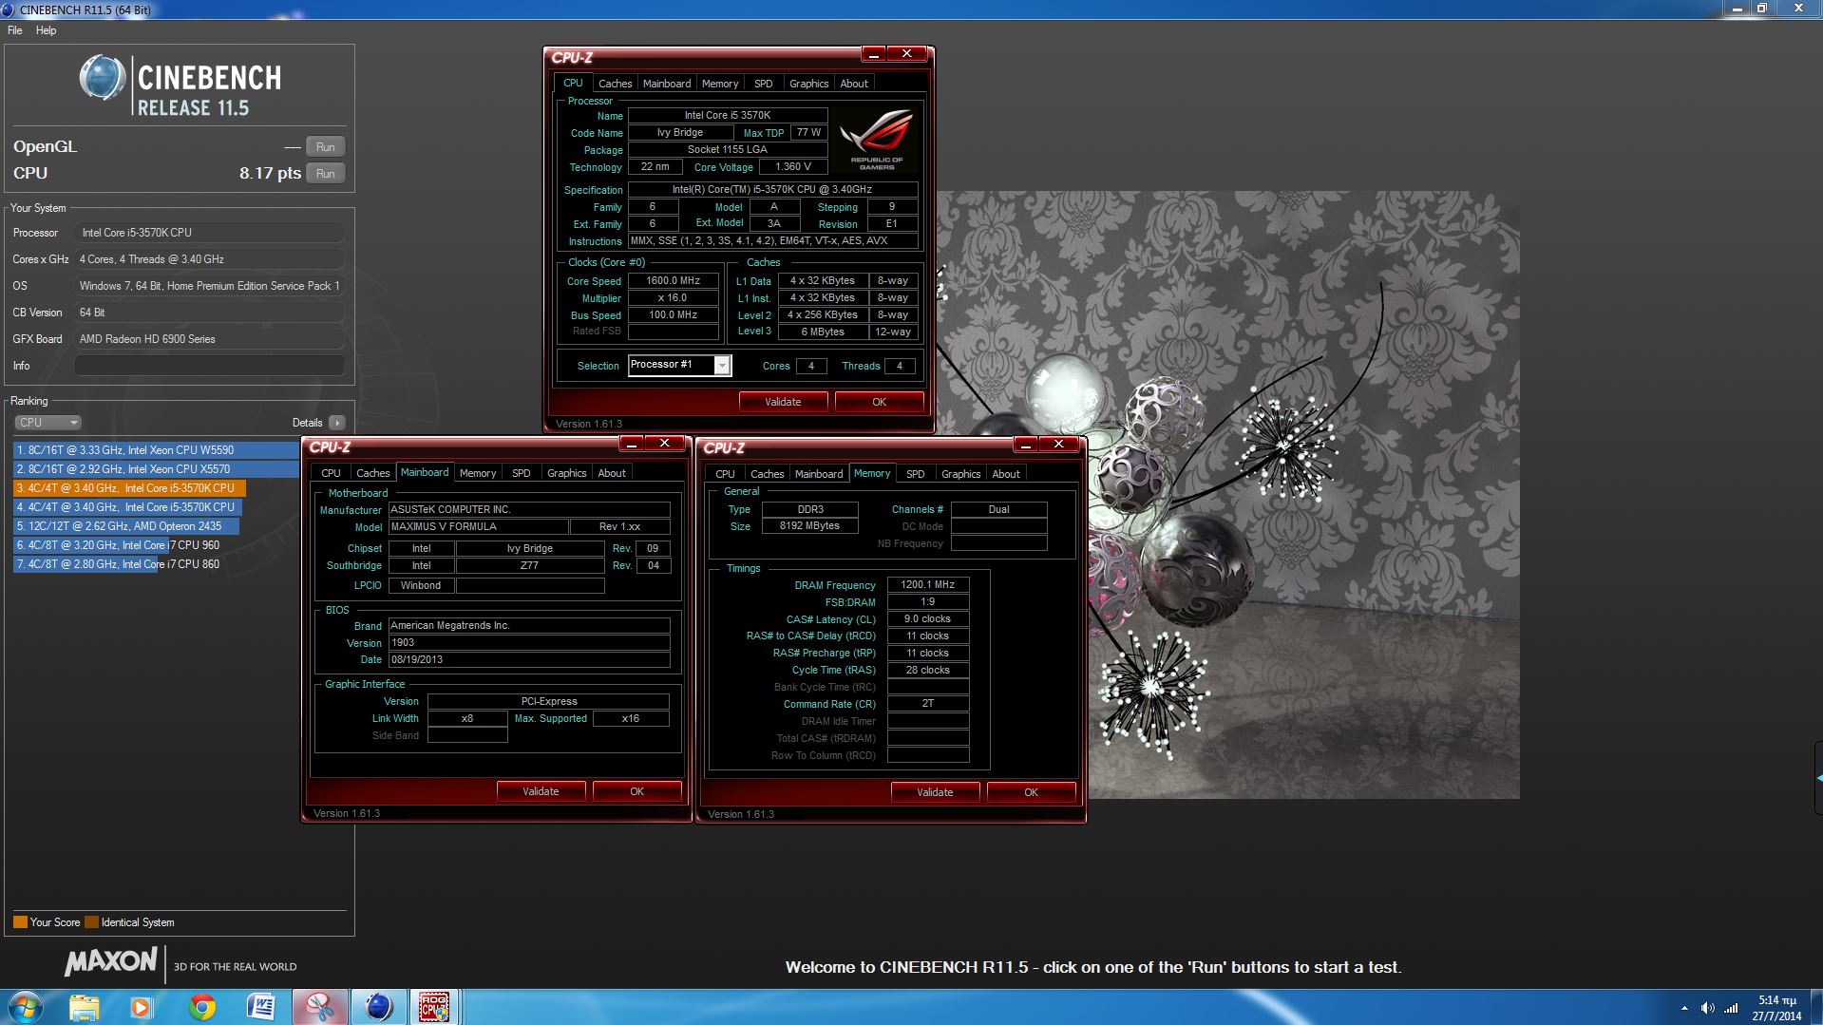Click the DRAM Frequency 1200.1 MHz value

click(927, 585)
